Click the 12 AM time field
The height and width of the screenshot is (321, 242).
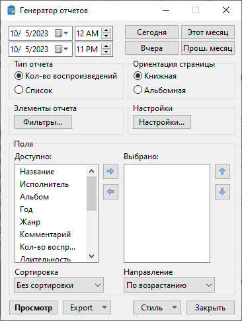tap(88, 33)
